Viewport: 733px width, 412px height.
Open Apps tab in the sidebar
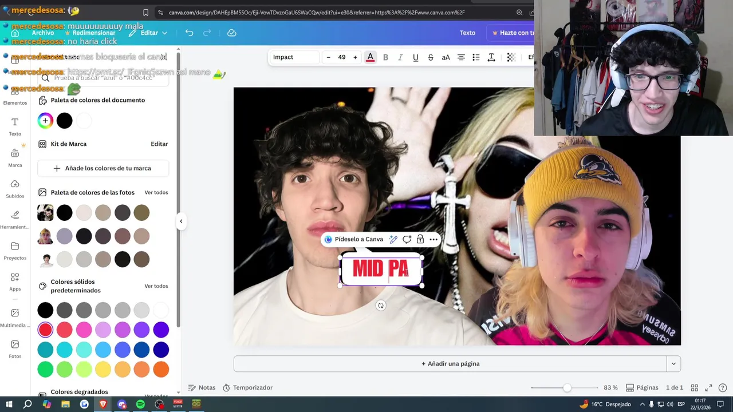15,281
